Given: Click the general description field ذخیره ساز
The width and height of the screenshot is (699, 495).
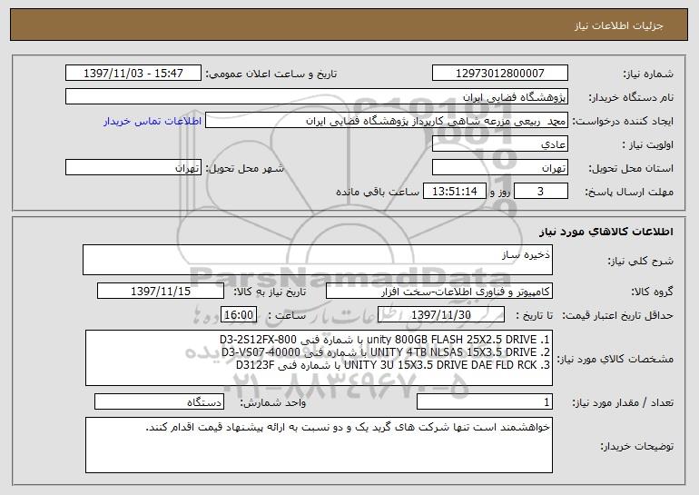Looking at the screenshot, I should click(x=318, y=260).
